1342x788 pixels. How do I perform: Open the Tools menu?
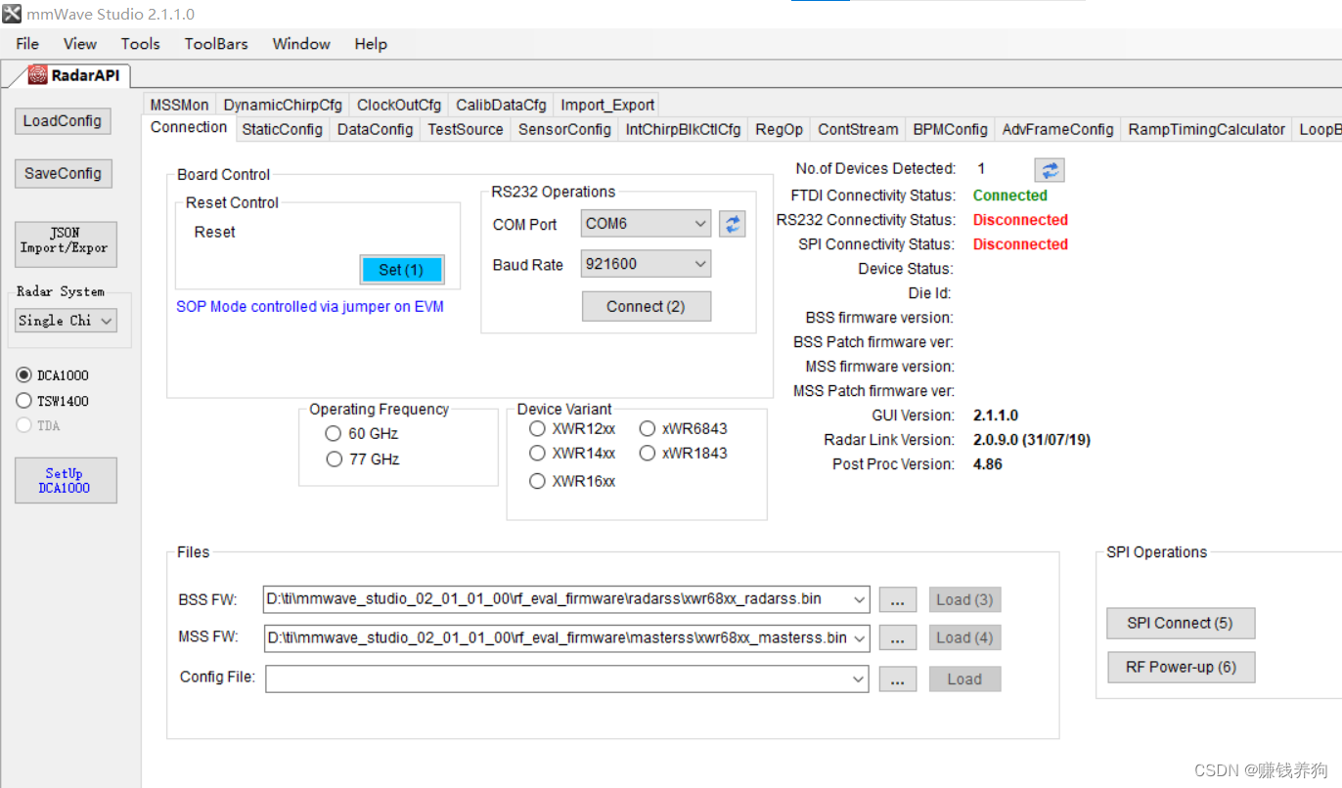tap(140, 43)
